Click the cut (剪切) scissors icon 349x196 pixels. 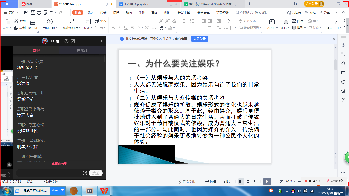(x=16, y=21)
